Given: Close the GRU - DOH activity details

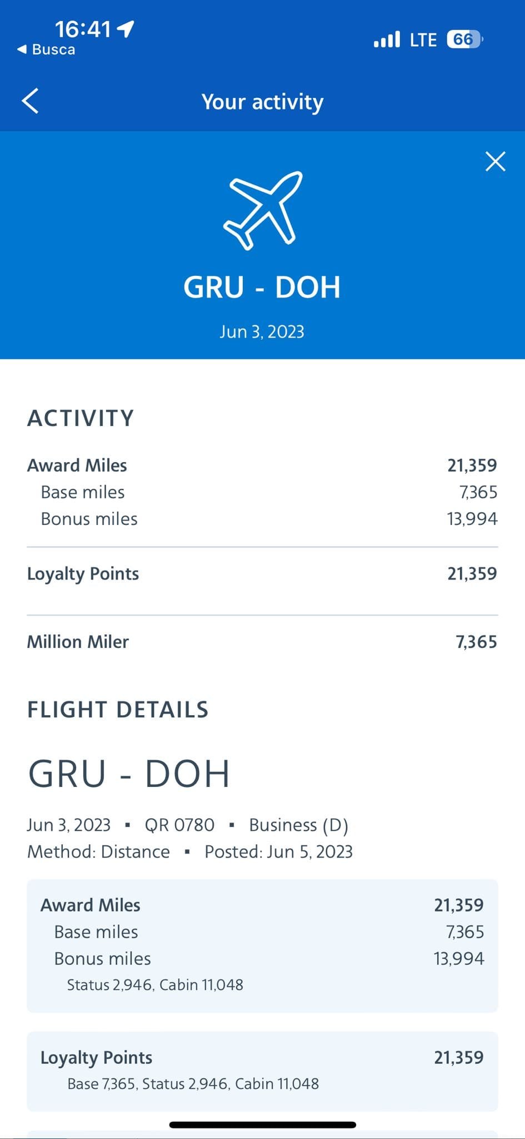Looking at the screenshot, I should click(x=495, y=161).
